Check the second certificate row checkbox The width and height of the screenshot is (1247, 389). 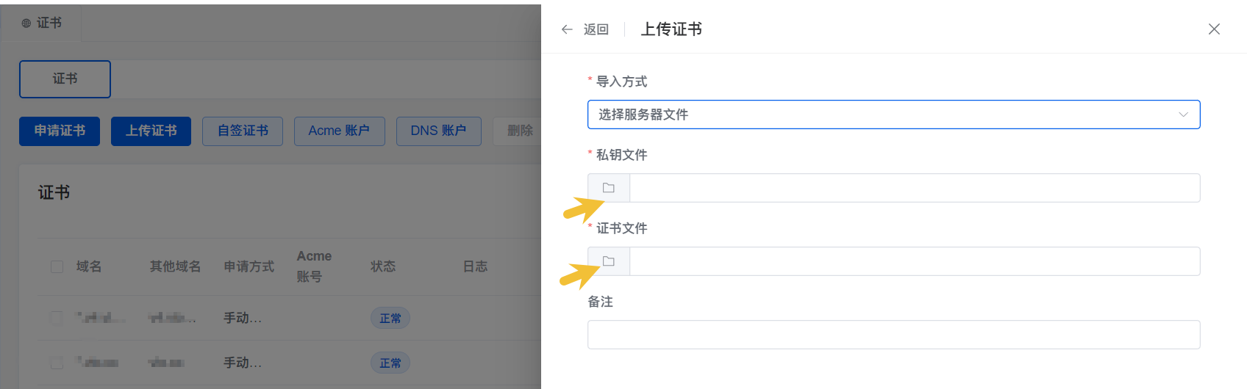(57, 363)
